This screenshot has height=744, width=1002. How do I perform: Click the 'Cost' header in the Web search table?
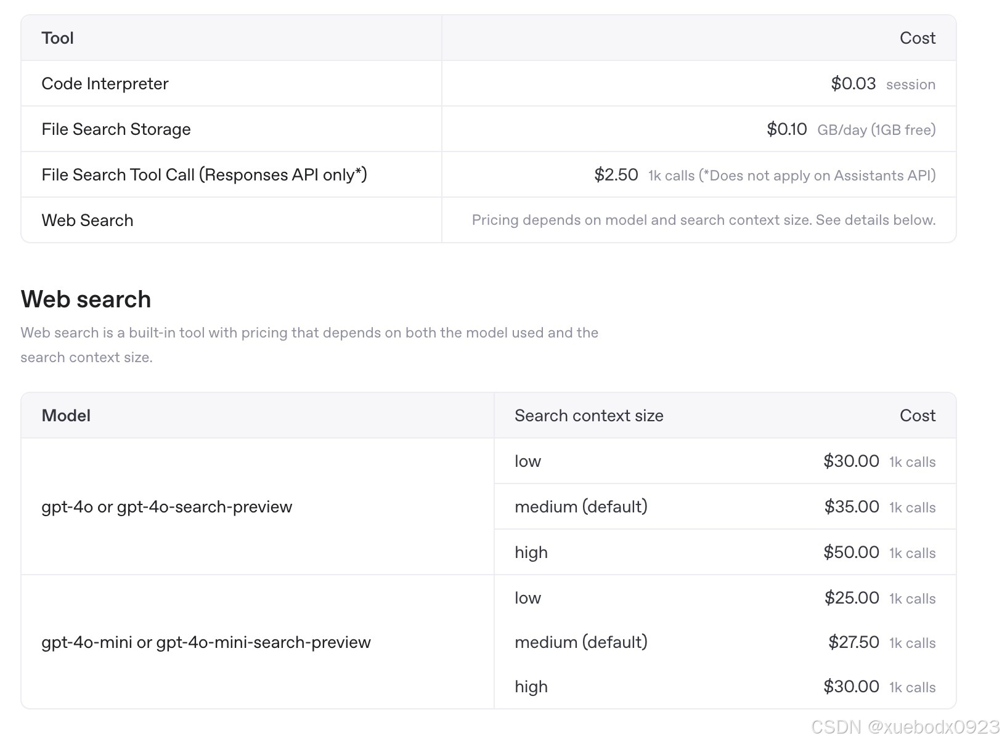[x=917, y=416]
